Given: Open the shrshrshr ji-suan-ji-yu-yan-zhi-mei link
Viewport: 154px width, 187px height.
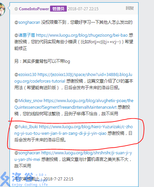Looking at the screenshot, I should 73,156.
